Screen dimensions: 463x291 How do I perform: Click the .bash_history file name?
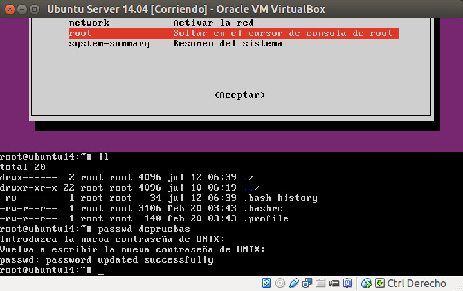pyautogui.click(x=280, y=198)
